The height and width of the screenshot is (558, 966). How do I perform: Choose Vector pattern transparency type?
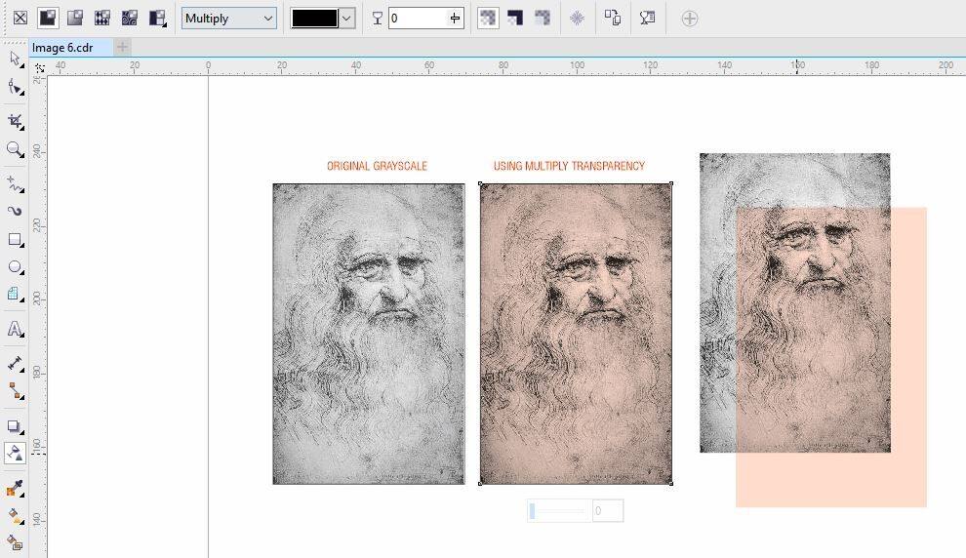(x=102, y=18)
